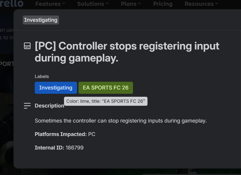Click the chevron next to Features

pyautogui.click(x=63, y=3)
